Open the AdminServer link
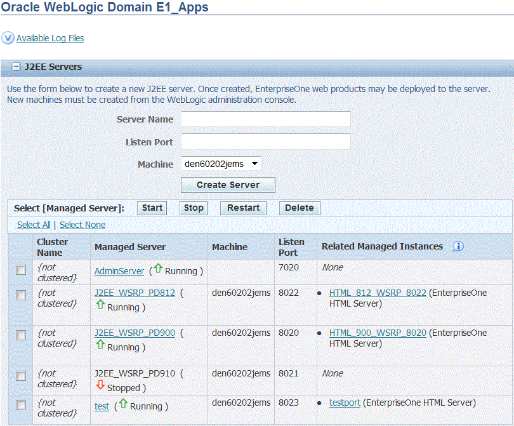This screenshot has width=514, height=426. click(119, 271)
